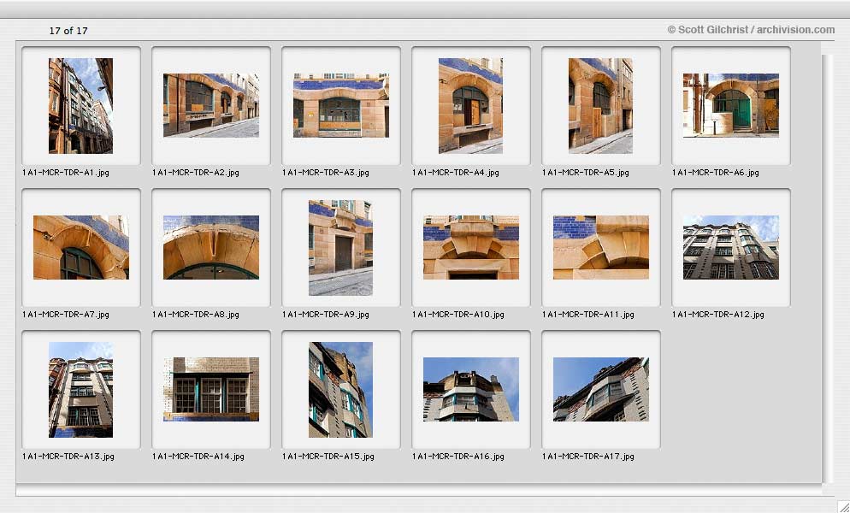
Task: Click filename label 1A1-MCR-TDR-A14.jpg
Action: [x=198, y=457]
